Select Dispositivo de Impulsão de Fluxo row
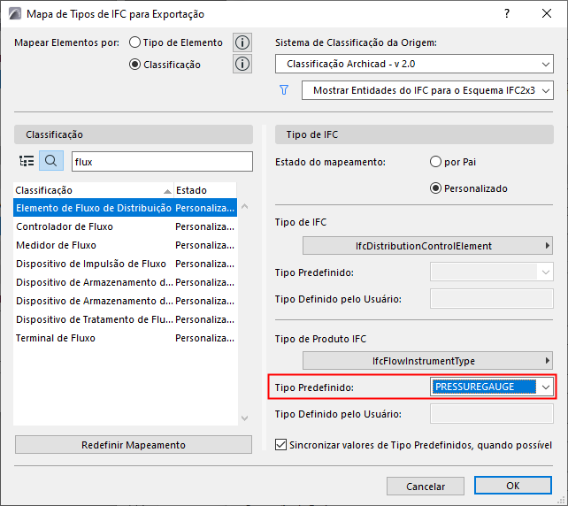568x506 pixels. 126,264
